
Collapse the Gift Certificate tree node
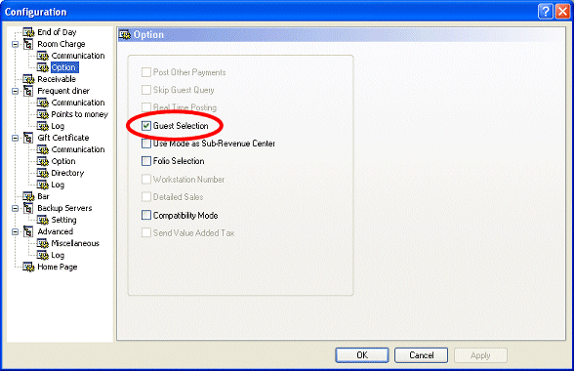15,138
